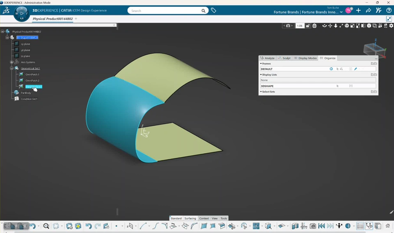Toggle the stethoscope analysis panel button
Screen dimensions: 394x233
coord(369,226)
